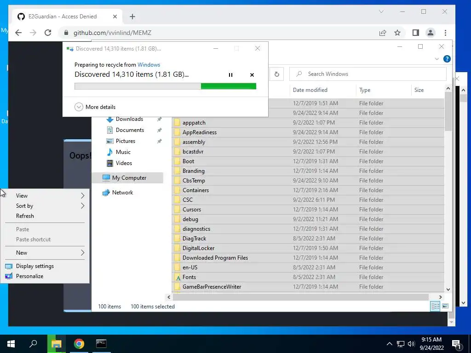
Task: Select Downloaded Program Files folder
Action: (215, 258)
